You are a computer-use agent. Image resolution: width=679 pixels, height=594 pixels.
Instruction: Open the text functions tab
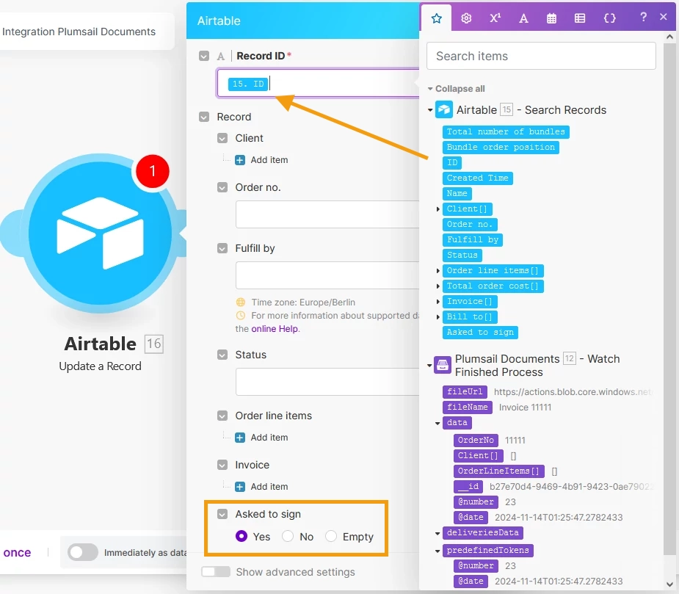(x=523, y=18)
